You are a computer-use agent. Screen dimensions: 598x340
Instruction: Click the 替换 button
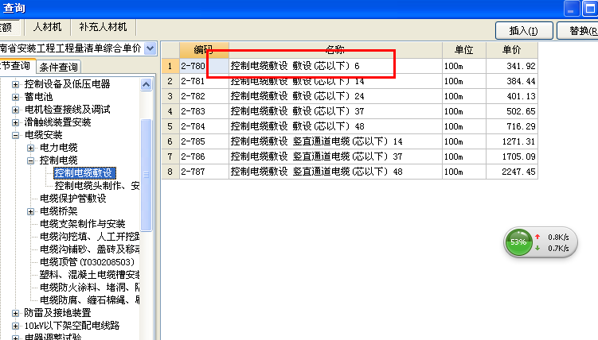point(577,30)
